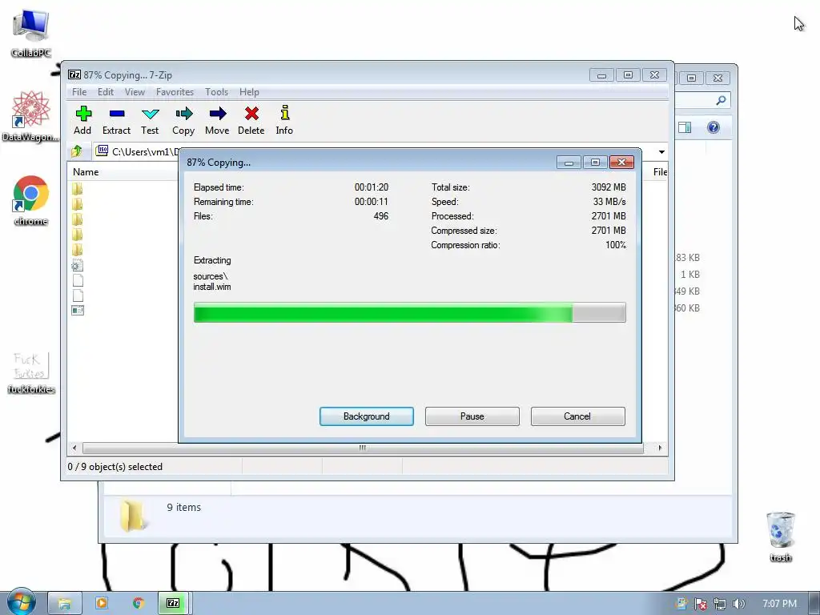This screenshot has height=615, width=820.
Task: Click the network tray icon
Action: pos(720,604)
